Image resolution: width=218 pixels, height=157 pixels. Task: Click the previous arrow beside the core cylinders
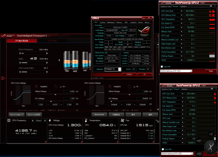[x=59, y=60]
